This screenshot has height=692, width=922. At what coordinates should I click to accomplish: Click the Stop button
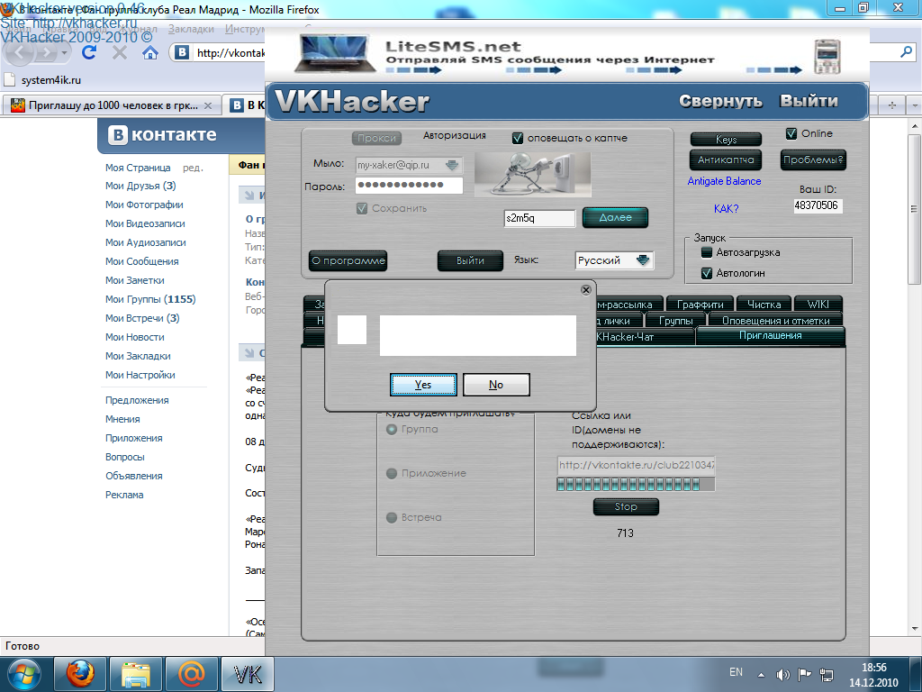[x=626, y=506]
